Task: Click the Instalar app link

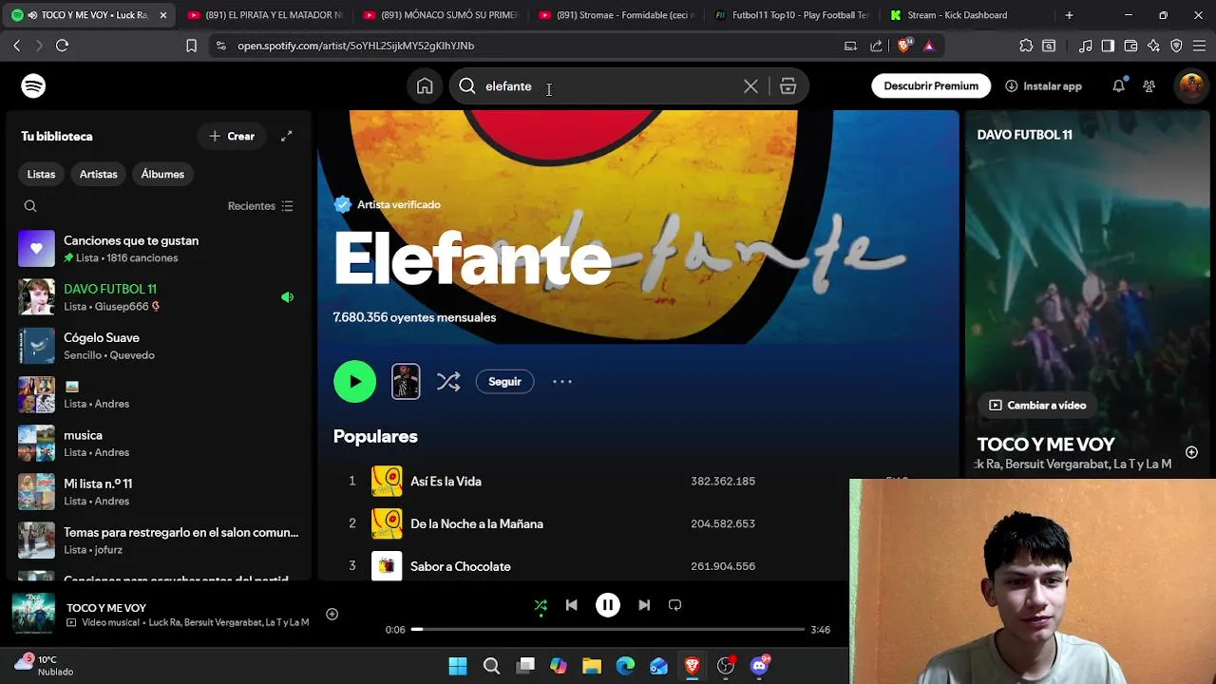Action: [x=1043, y=86]
